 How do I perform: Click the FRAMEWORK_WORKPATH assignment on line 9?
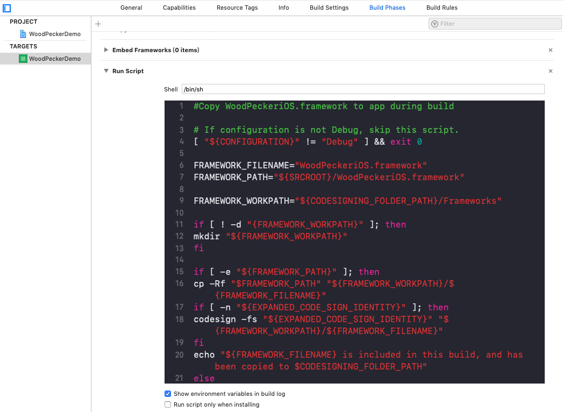click(347, 201)
